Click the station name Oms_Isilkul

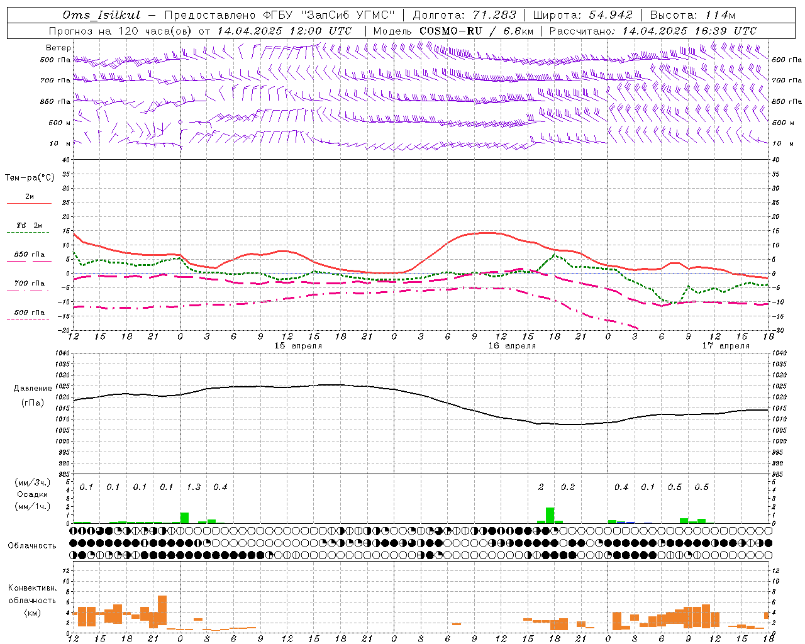[102, 15]
